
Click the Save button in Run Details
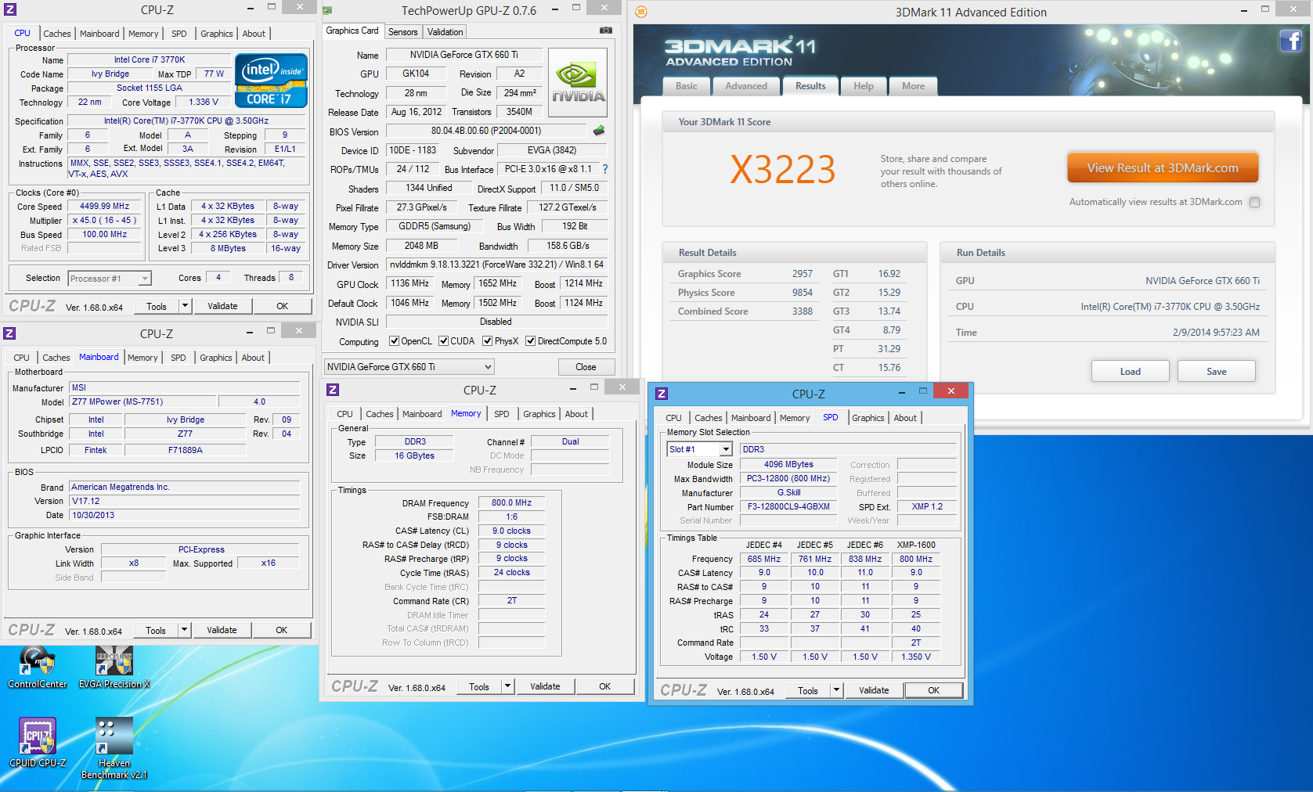pyautogui.click(x=1216, y=371)
